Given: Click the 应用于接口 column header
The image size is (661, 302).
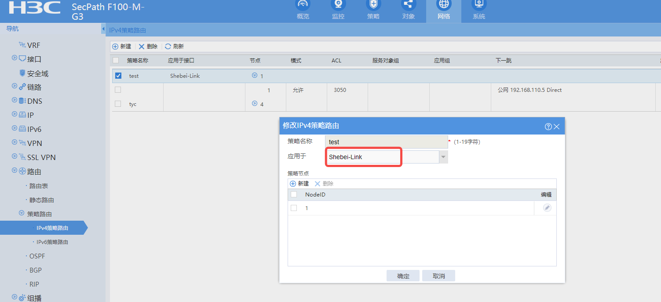Looking at the screenshot, I should click(x=181, y=61).
